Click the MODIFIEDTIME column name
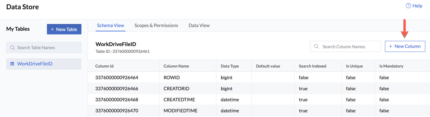The width and height of the screenshot is (430, 117). (181, 111)
